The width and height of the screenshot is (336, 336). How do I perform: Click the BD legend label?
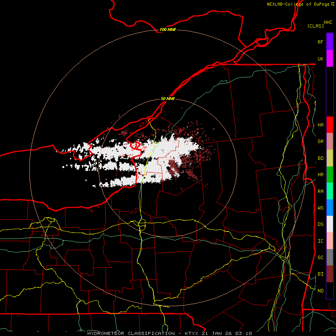tap(321, 158)
